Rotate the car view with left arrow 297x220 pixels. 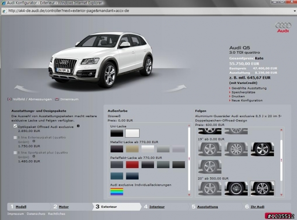coord(26,89)
